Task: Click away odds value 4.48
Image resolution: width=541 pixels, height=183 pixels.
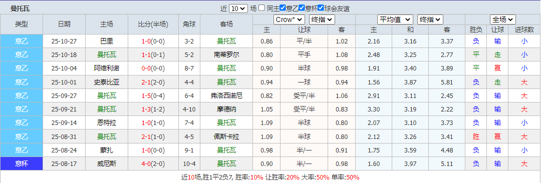Action: 447,150
